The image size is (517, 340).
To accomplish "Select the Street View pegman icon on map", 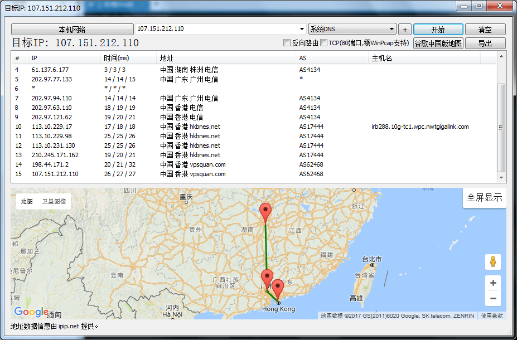I will [492, 261].
